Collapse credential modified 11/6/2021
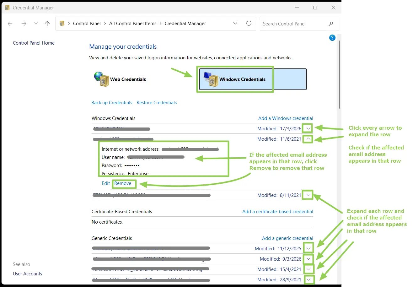 pos(308,139)
